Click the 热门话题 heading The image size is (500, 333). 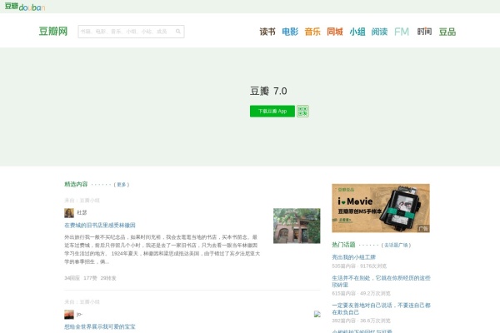point(343,245)
